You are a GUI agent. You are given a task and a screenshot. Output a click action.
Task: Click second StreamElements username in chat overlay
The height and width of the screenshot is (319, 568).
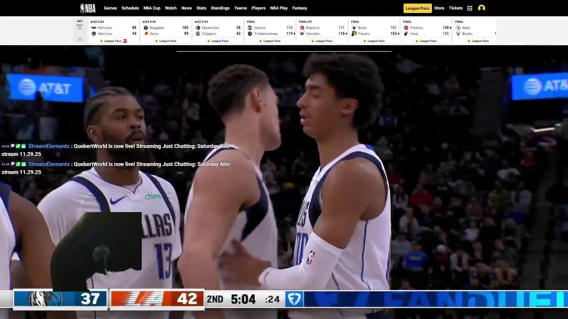click(x=49, y=164)
